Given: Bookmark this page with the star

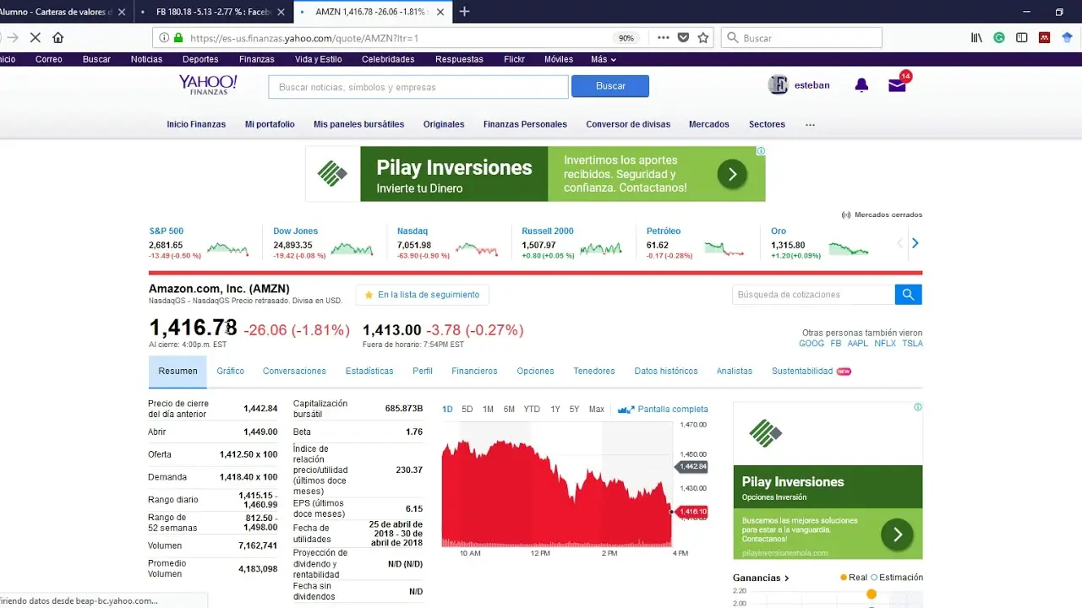Looking at the screenshot, I should pyautogui.click(x=702, y=38).
